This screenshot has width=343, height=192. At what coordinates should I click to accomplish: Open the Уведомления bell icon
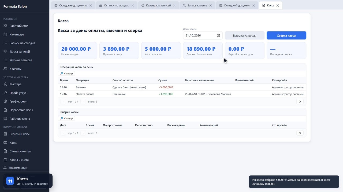coord(5,168)
